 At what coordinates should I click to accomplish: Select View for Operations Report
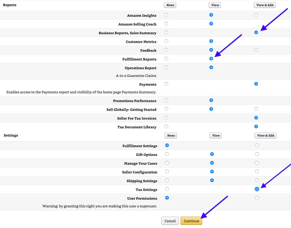(211, 68)
